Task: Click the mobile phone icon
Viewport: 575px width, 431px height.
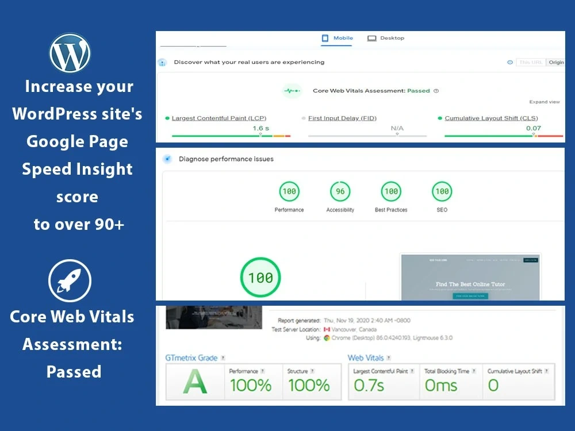Action: 325,38
